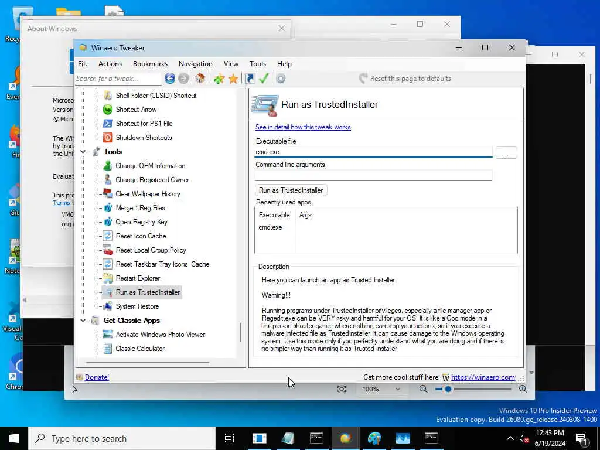This screenshot has width=600, height=450.
Task: Click the Open Registry Key icon
Action: 108,222
